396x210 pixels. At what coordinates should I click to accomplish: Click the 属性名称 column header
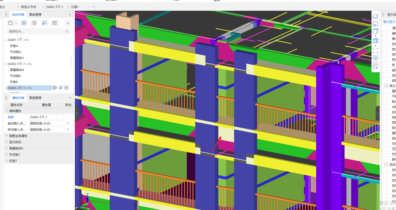[17, 105]
